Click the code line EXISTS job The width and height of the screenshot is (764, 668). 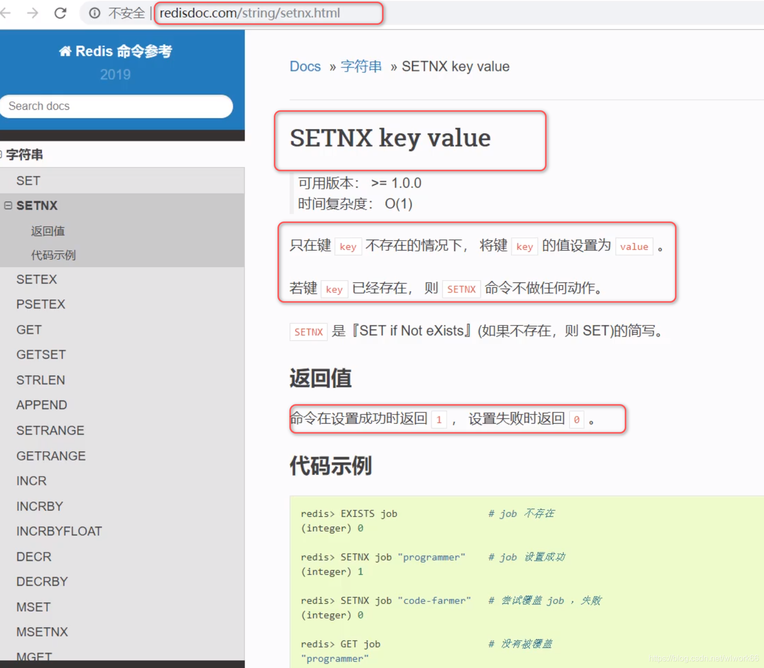(349, 513)
